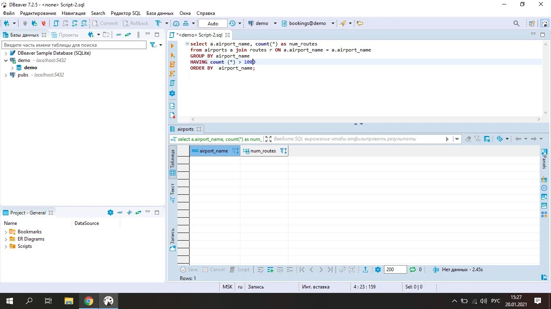Expand the bold demo database node
This screenshot has height=309, width=551.
(13, 68)
